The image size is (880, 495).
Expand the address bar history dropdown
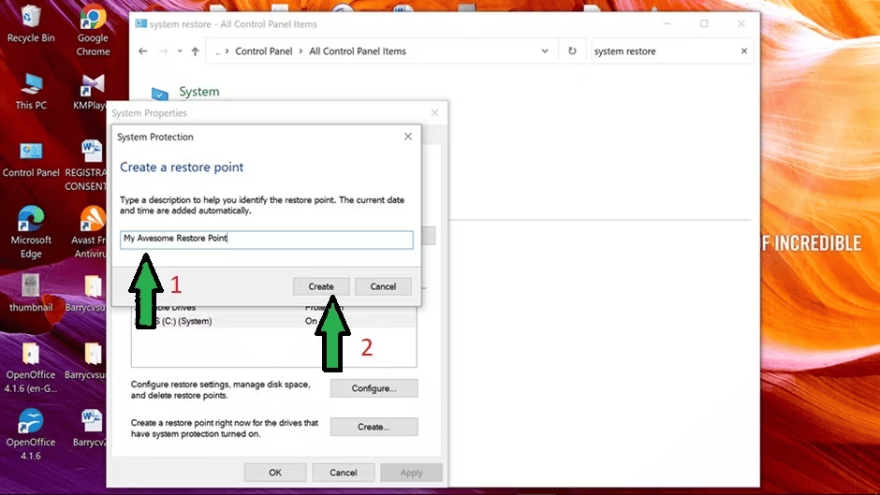(545, 51)
